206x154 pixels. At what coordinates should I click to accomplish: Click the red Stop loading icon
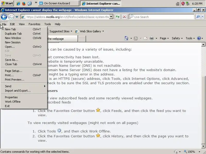pyautogui.click(x=124, y=17)
